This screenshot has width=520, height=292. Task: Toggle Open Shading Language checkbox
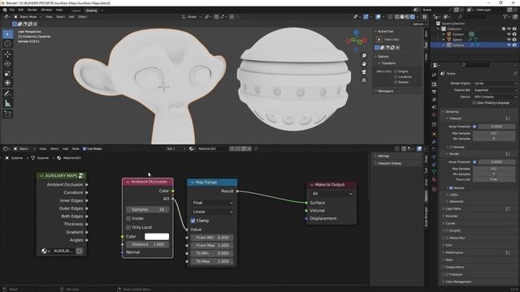474,103
